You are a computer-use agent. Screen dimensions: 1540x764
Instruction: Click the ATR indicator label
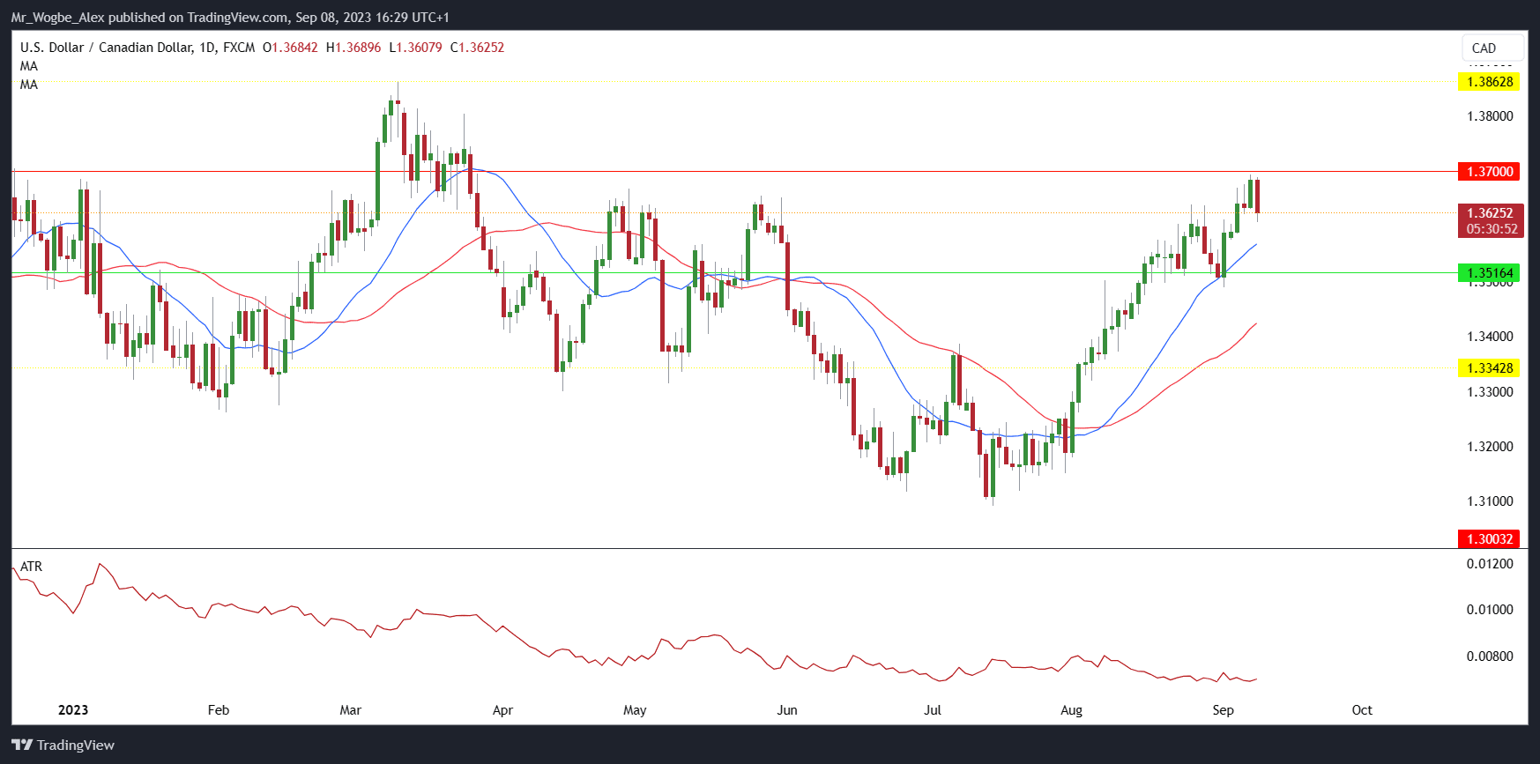(x=31, y=567)
